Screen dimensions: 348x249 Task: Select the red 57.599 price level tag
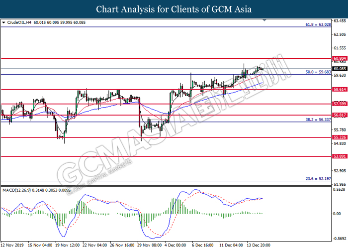[x=340, y=104]
